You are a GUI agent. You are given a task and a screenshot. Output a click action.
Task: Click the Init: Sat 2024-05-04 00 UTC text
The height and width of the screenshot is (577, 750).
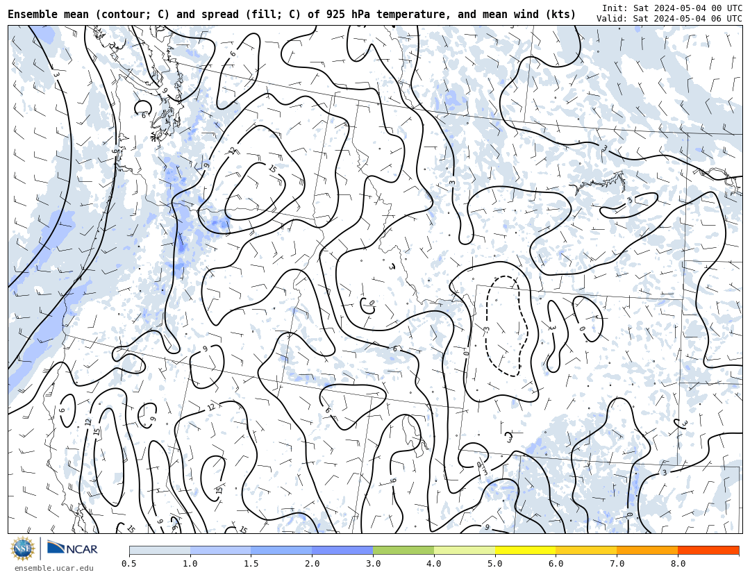click(x=672, y=8)
